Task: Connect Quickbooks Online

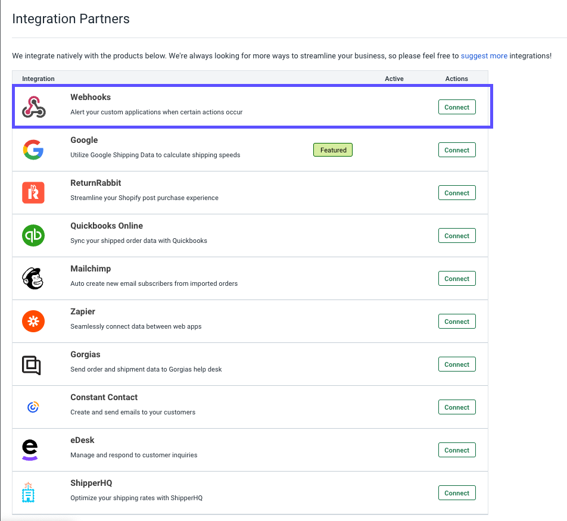Action: coord(456,235)
